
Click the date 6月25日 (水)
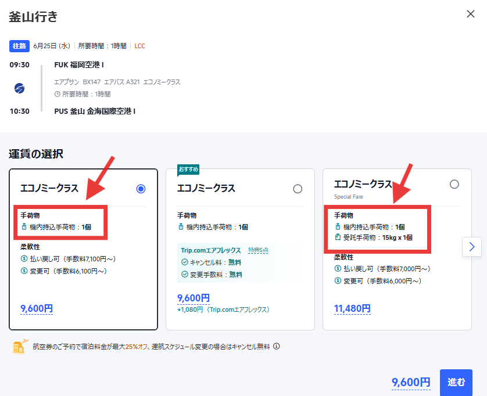coord(52,46)
